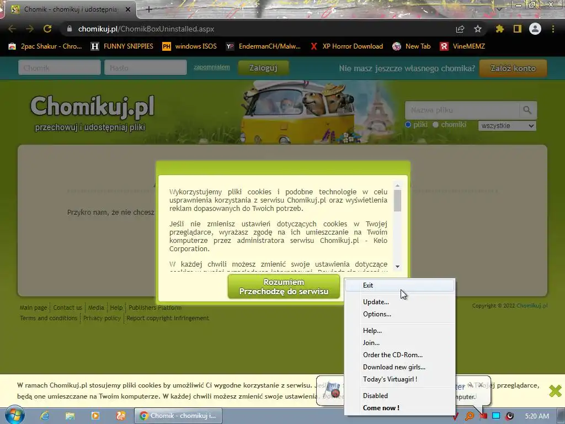Screen dimensions: 565x424
Task: Close the Chomik browser tab
Action: [128, 10]
